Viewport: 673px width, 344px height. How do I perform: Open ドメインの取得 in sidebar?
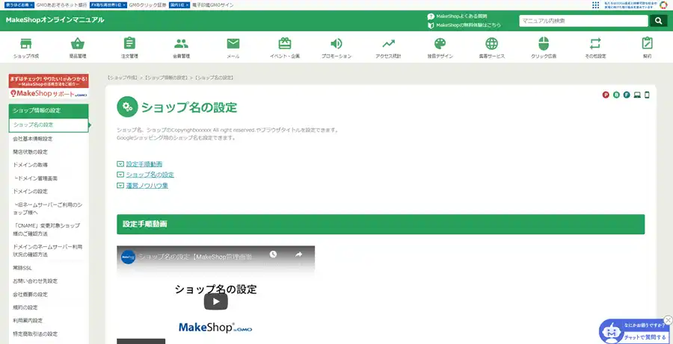coord(30,165)
